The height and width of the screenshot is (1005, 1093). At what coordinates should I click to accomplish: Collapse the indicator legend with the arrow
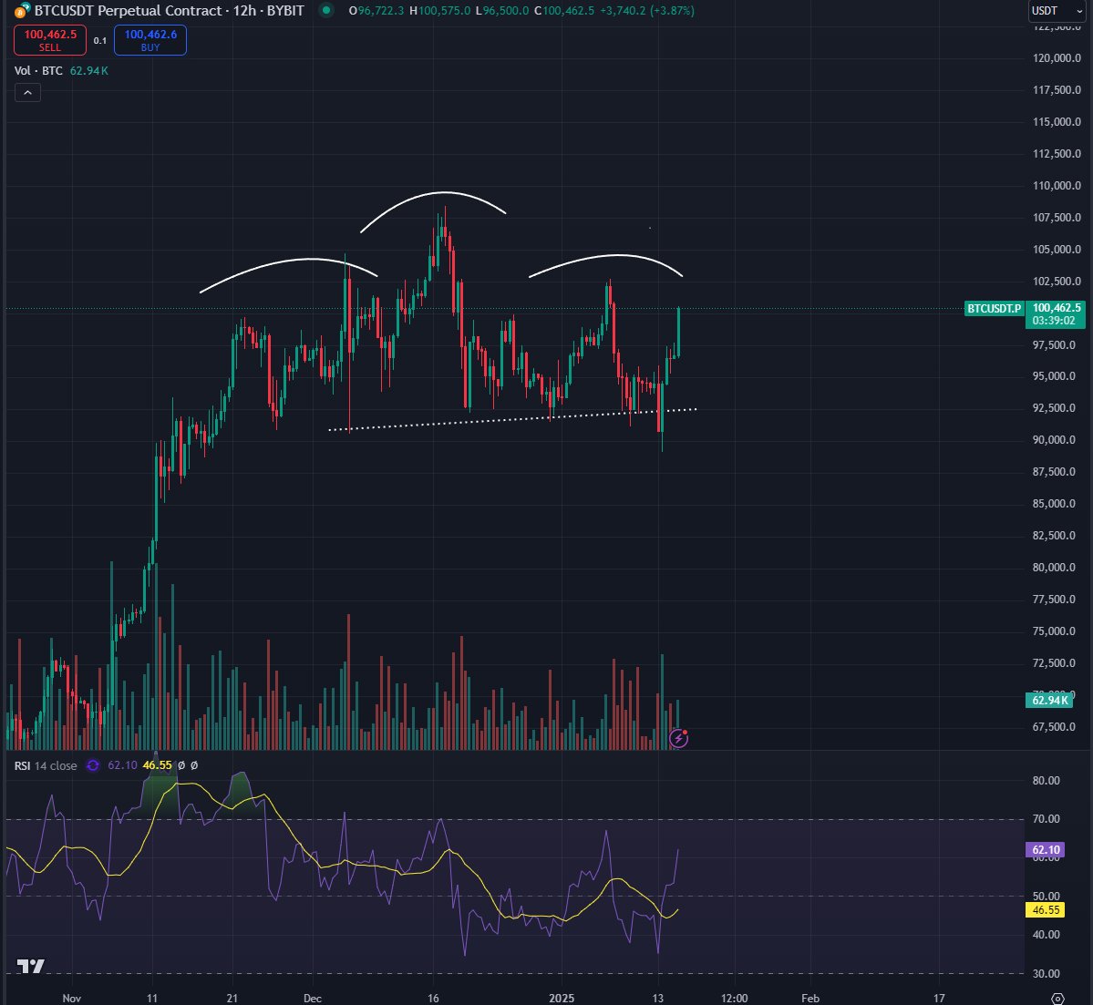click(27, 92)
